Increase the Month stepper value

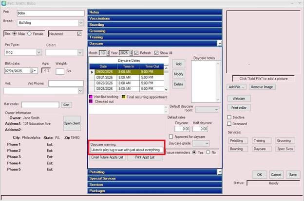[x=108, y=51]
